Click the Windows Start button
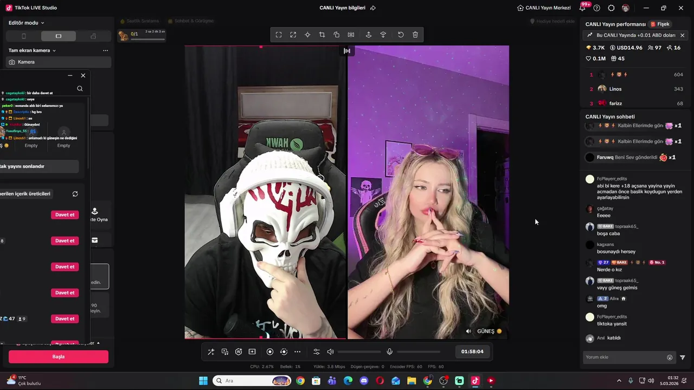The height and width of the screenshot is (390, 694). [x=203, y=381]
